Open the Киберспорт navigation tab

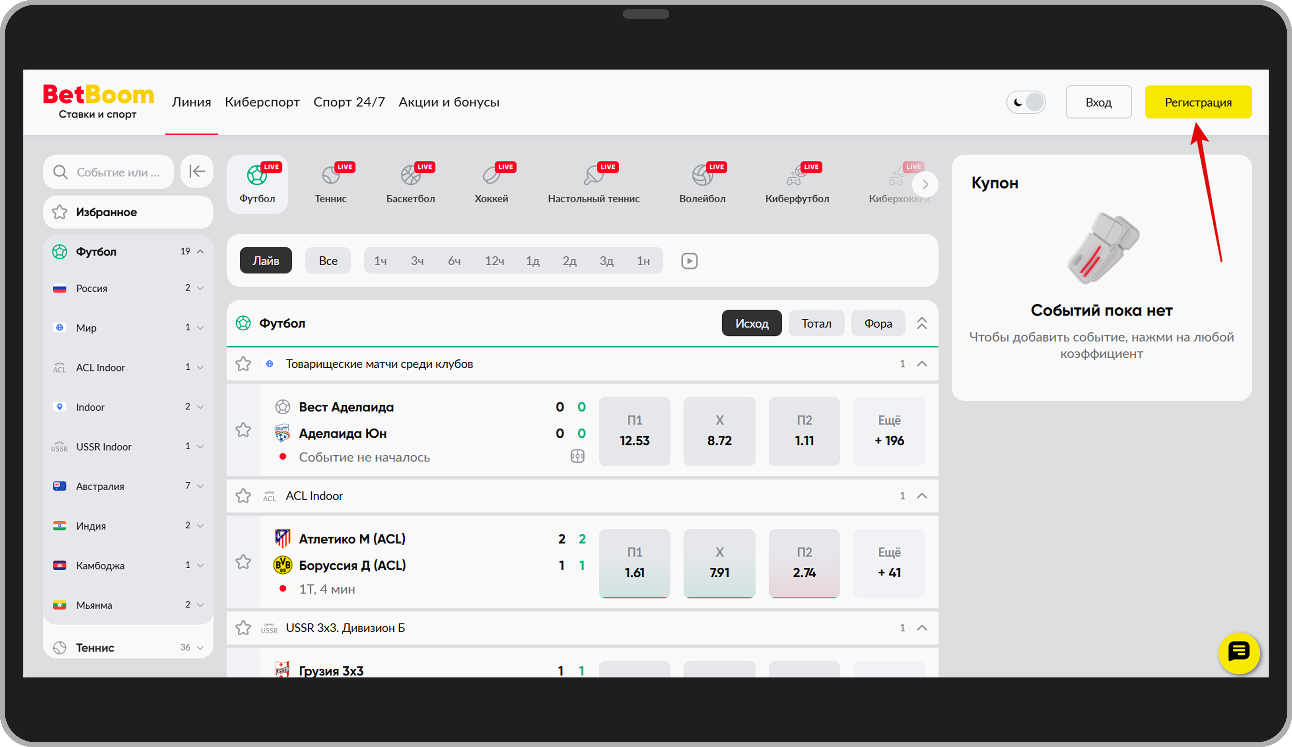coord(262,102)
